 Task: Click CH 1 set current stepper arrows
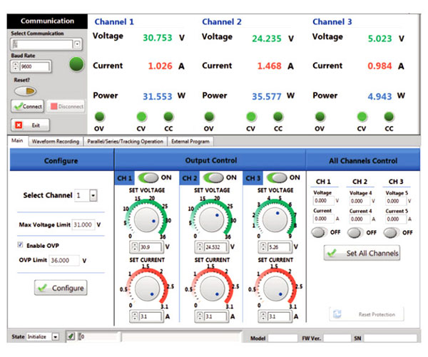pyautogui.click(x=135, y=316)
